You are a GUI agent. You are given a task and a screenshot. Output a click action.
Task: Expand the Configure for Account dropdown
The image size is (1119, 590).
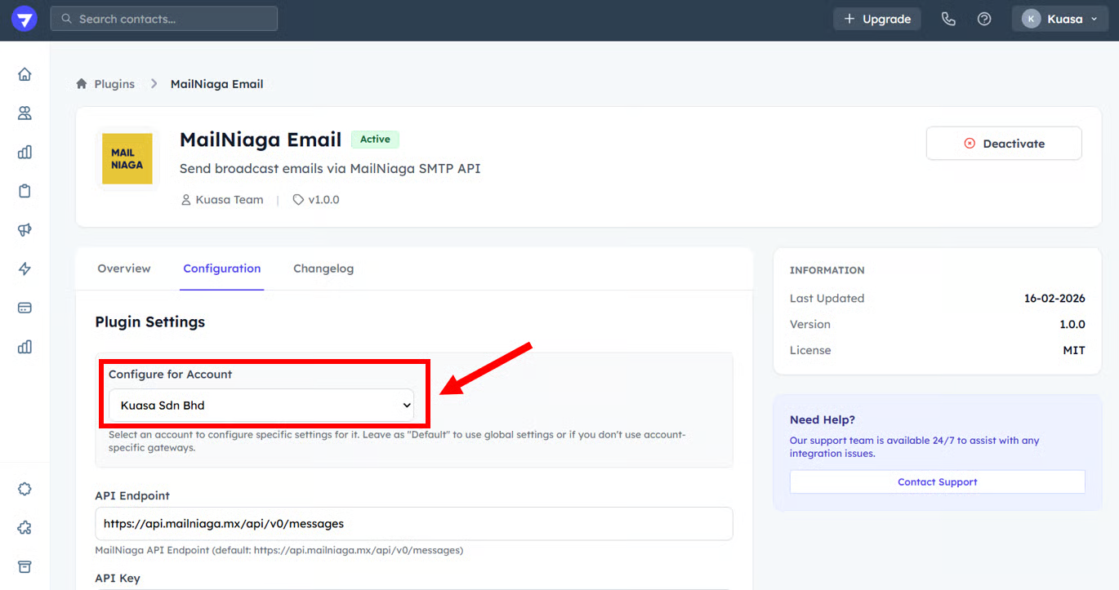[x=261, y=405]
